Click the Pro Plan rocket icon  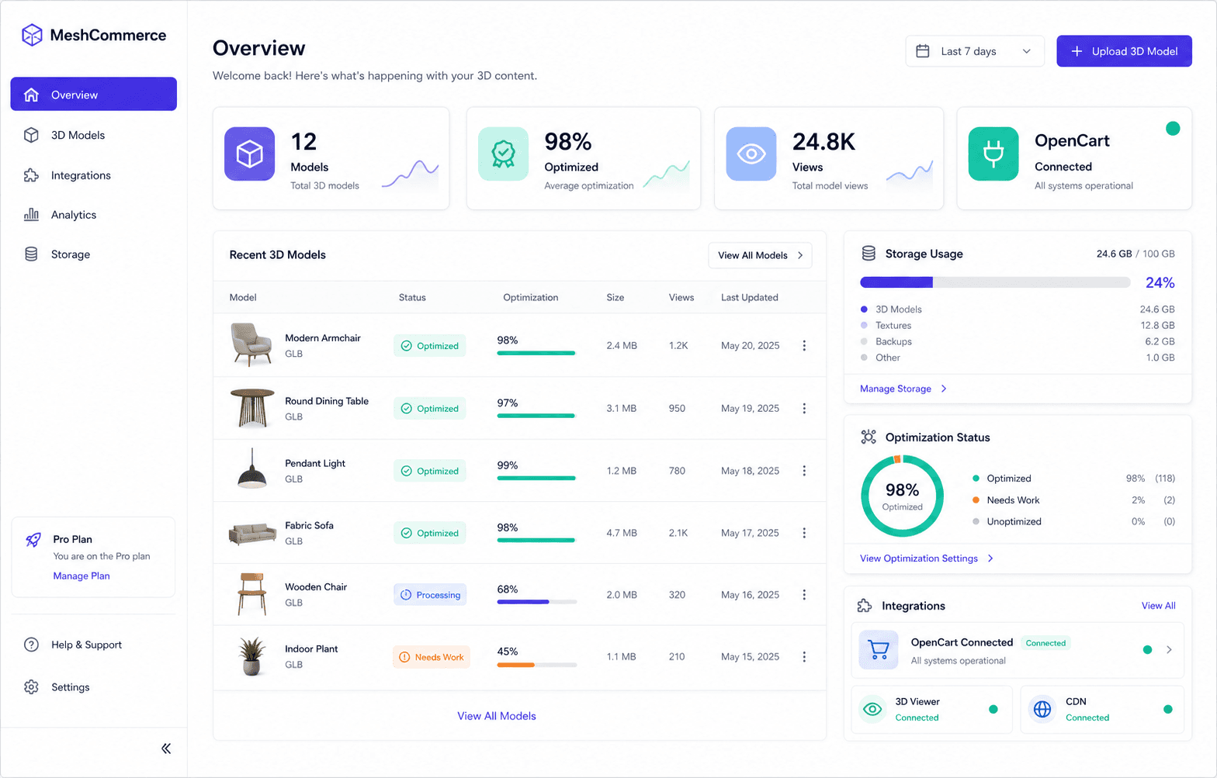(x=33, y=540)
